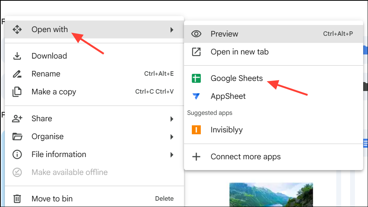This screenshot has height=207, width=368.
Task: Click the Download arrow icon
Action: click(17, 56)
